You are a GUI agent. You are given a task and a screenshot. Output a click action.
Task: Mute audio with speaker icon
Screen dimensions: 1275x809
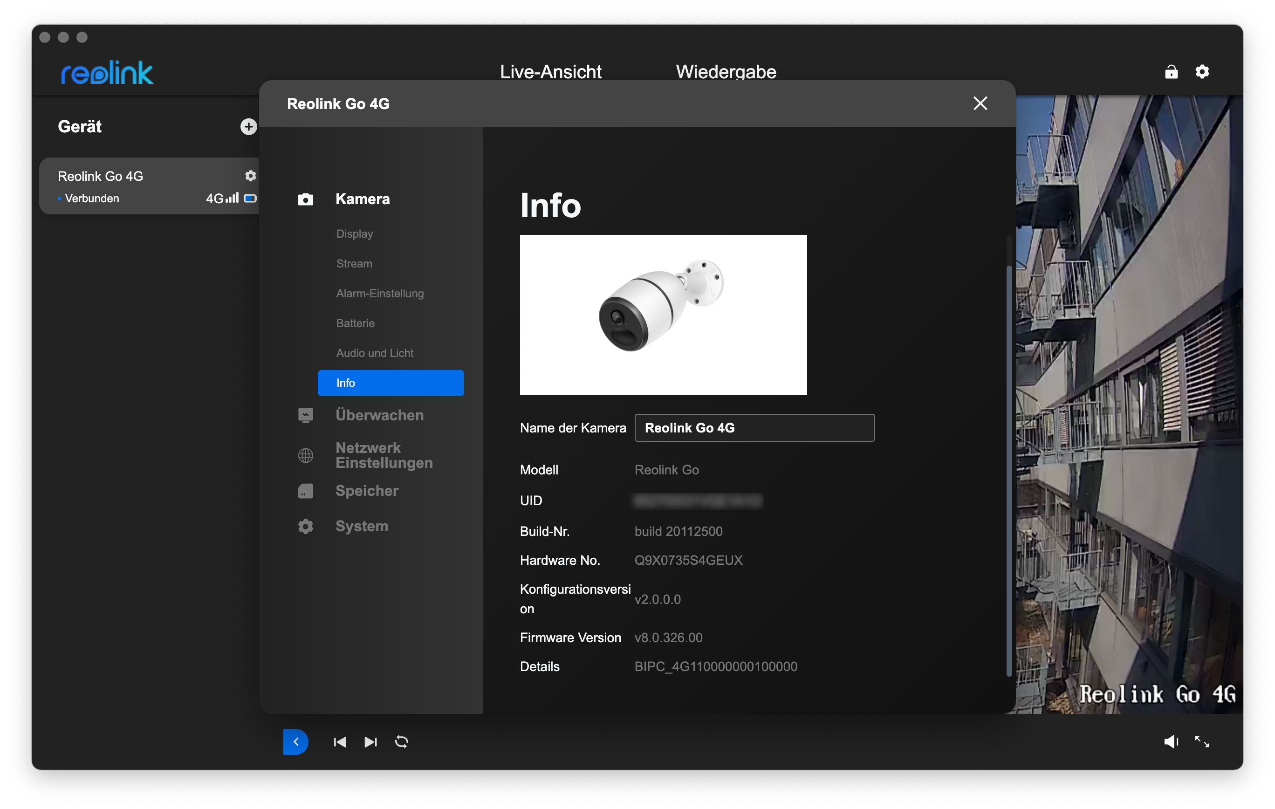coord(1170,741)
